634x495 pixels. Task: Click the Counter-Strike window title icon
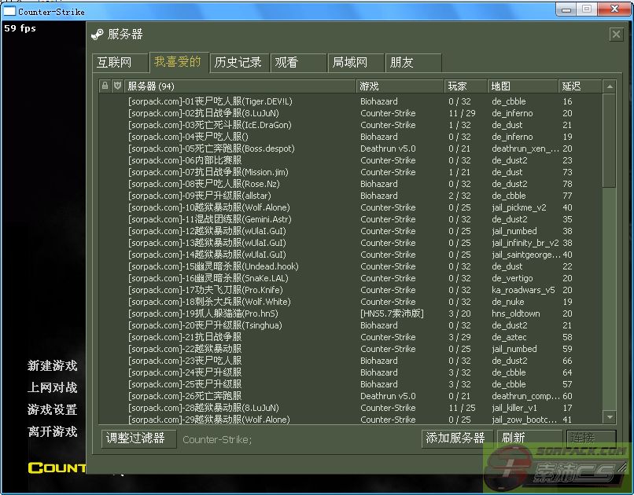tap(9, 11)
